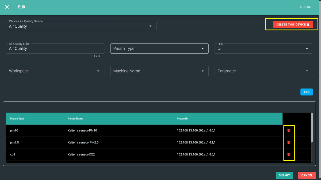This screenshot has width=321, height=180.
Task: Submit the device edit form
Action: pyautogui.click(x=284, y=175)
